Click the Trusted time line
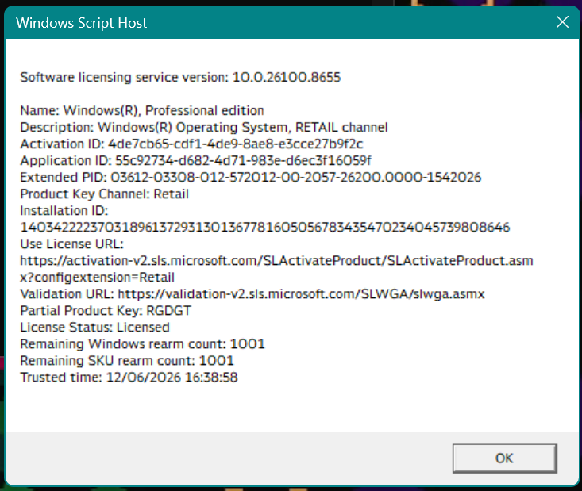The height and width of the screenshot is (491, 582). (x=129, y=377)
